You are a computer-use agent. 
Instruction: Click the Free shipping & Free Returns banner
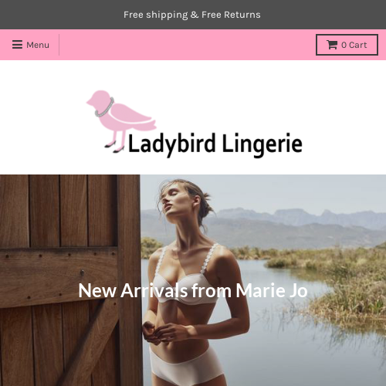tap(192, 15)
